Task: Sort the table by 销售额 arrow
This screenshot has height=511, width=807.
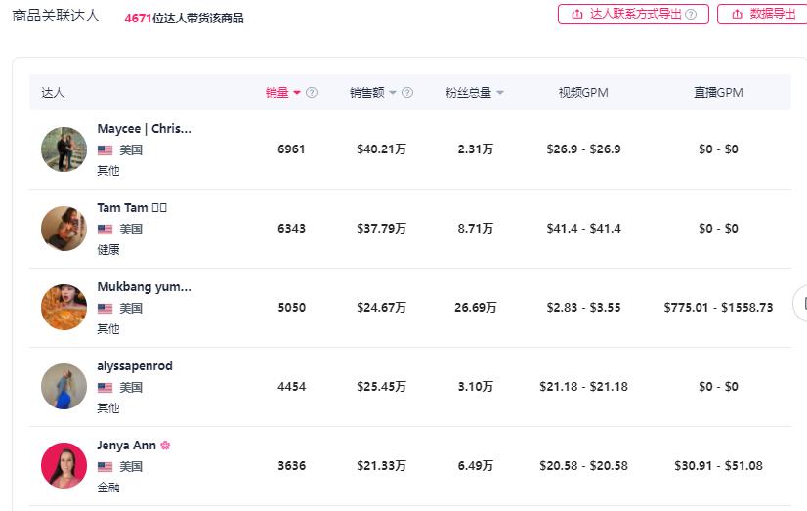Action: tap(393, 93)
